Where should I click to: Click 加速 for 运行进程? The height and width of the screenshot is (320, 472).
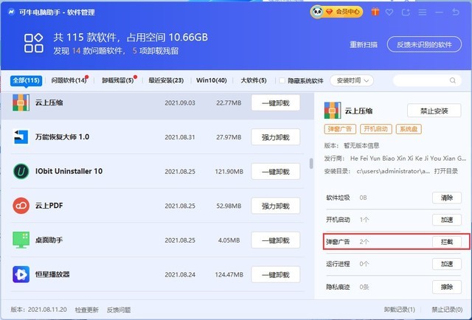pos(447,264)
